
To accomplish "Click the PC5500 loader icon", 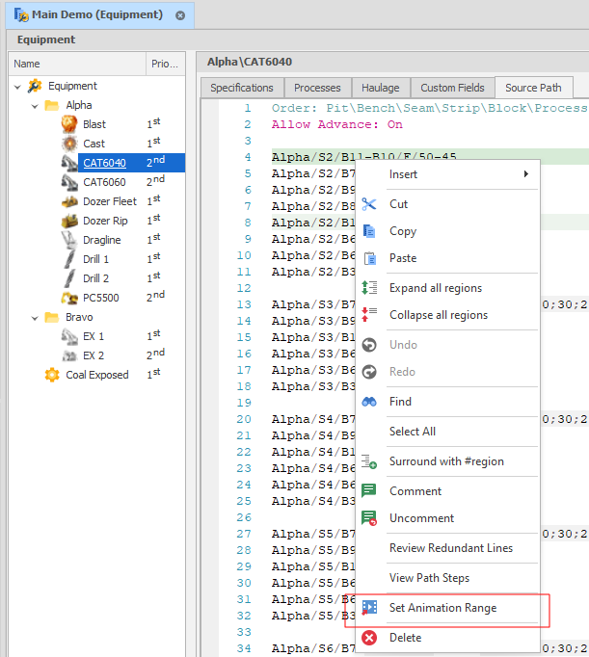I will pos(69,298).
